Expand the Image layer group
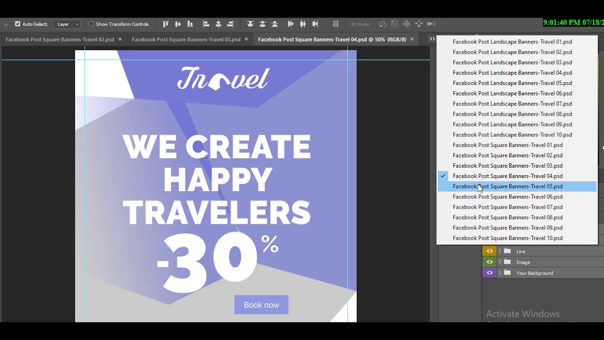This screenshot has width=604, height=340. tap(500, 262)
